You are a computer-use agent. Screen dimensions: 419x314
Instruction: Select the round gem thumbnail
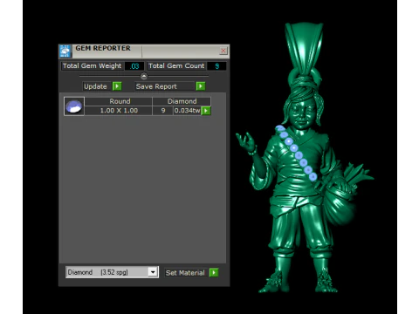pyautogui.click(x=74, y=106)
